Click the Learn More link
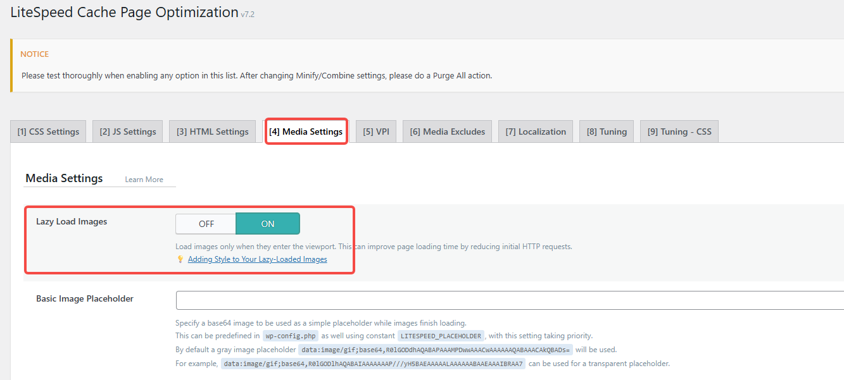 click(143, 179)
